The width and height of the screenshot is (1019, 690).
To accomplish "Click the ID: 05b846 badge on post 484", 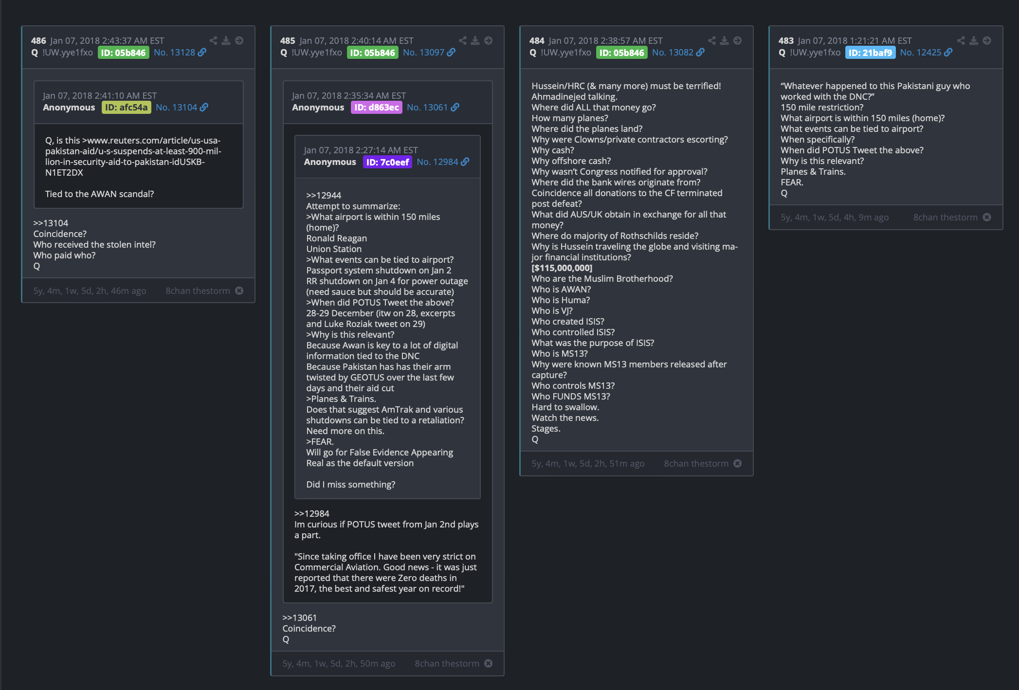I will (622, 53).
